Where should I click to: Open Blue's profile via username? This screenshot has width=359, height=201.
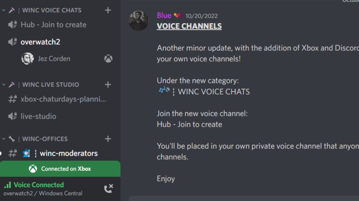click(x=164, y=16)
